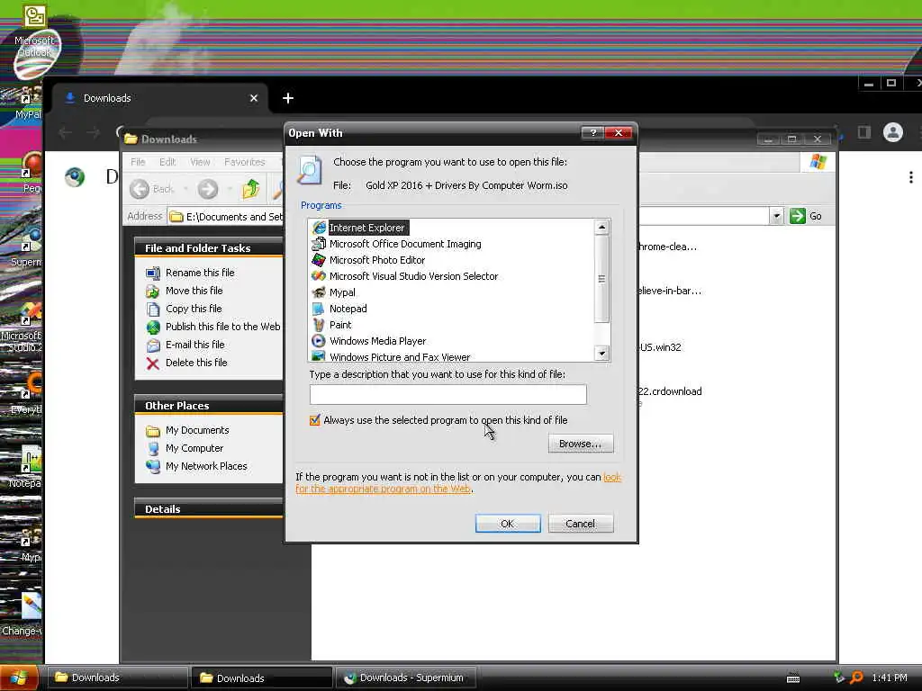
Task: Confirm with the OK button
Action: 508,524
